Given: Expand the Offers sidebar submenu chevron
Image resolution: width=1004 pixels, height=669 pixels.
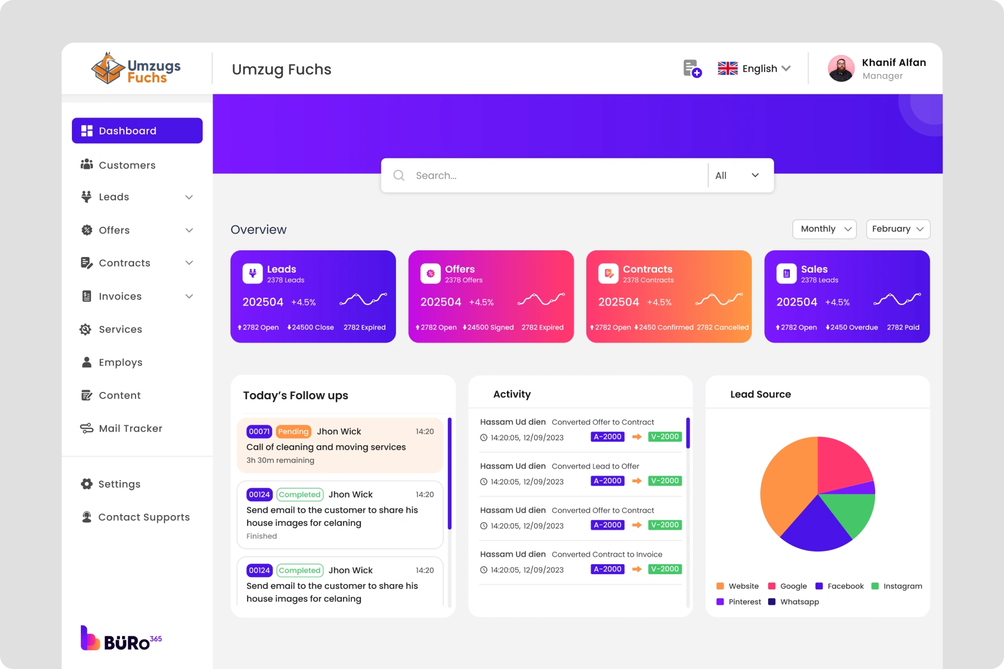Looking at the screenshot, I should 189,230.
